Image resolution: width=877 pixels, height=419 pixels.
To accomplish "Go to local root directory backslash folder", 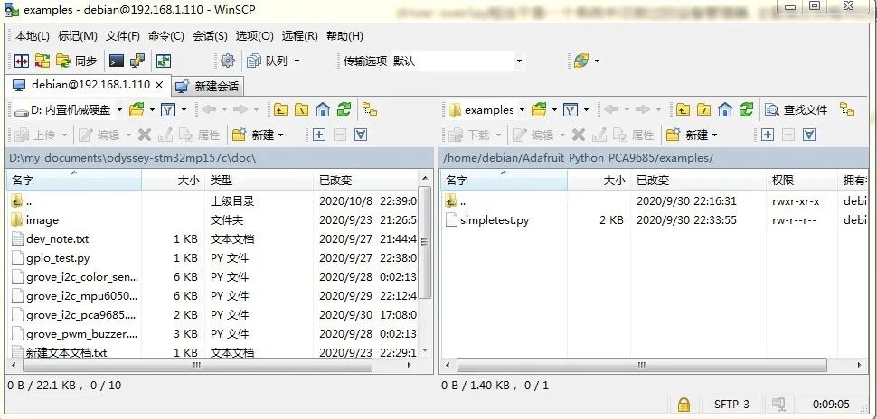I will pyautogui.click(x=301, y=110).
